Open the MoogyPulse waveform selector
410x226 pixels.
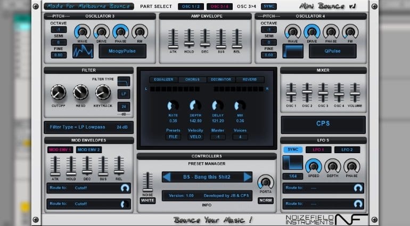click(122, 51)
